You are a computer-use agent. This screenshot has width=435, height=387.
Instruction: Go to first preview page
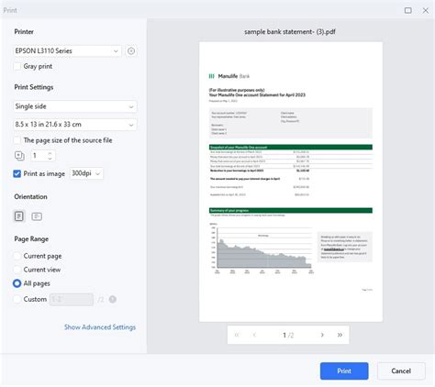click(237, 335)
